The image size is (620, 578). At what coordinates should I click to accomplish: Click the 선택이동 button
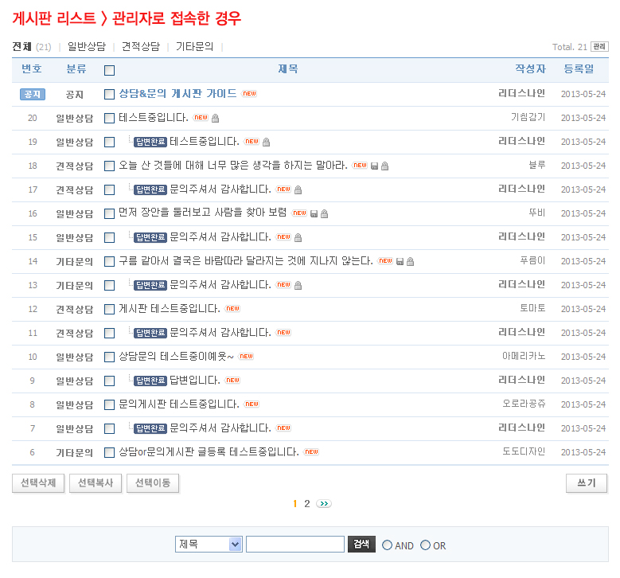tap(153, 483)
